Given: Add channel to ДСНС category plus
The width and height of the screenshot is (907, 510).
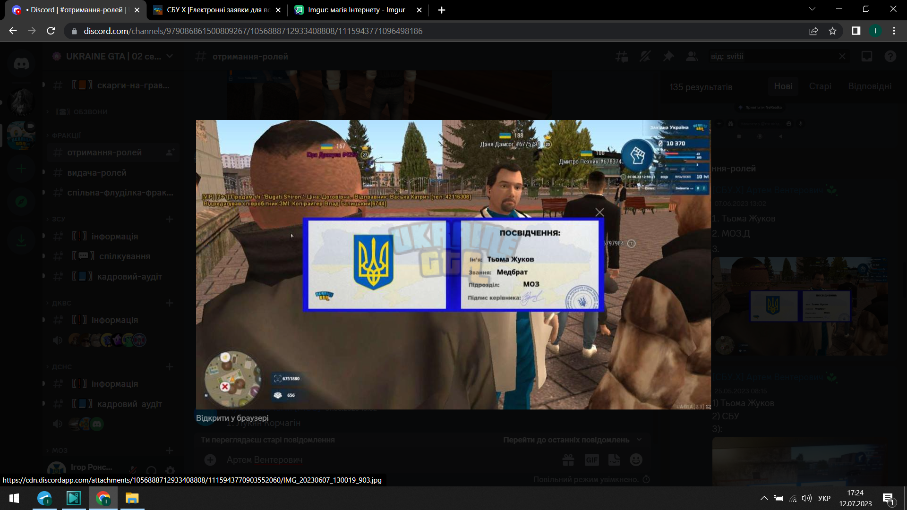Looking at the screenshot, I should 170,367.
